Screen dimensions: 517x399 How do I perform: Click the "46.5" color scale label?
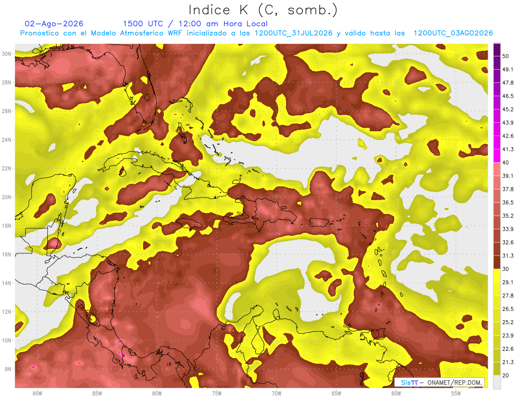pyautogui.click(x=508, y=96)
